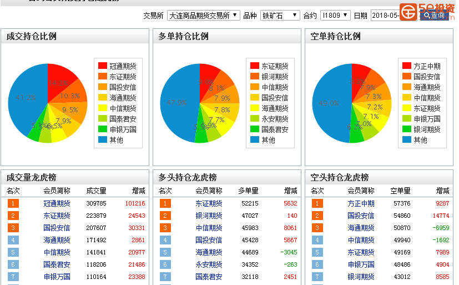Open 方正中期 link in 空头持仓龙虎榜 table
The height and width of the screenshot is (285, 459).
(361, 204)
